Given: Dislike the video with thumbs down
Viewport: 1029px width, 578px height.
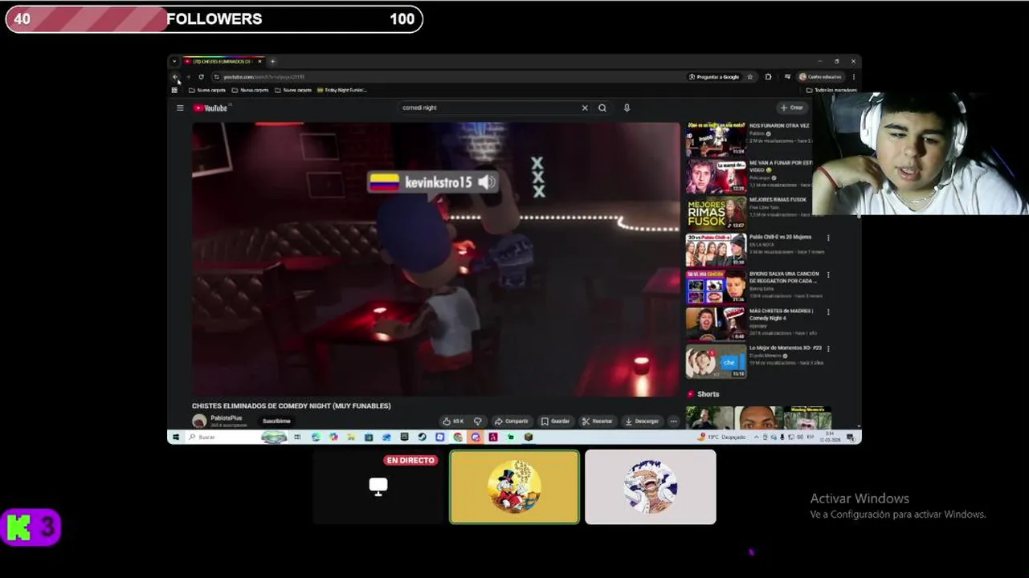Looking at the screenshot, I should tap(477, 421).
